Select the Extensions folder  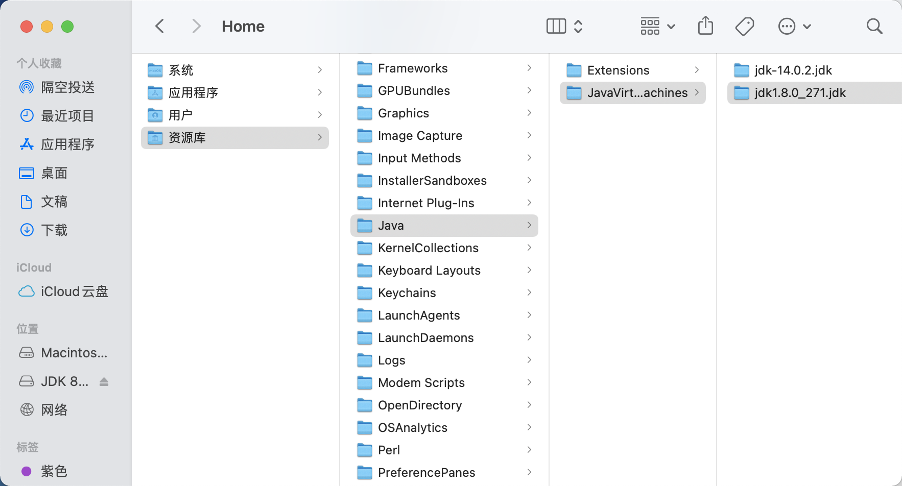(633, 70)
